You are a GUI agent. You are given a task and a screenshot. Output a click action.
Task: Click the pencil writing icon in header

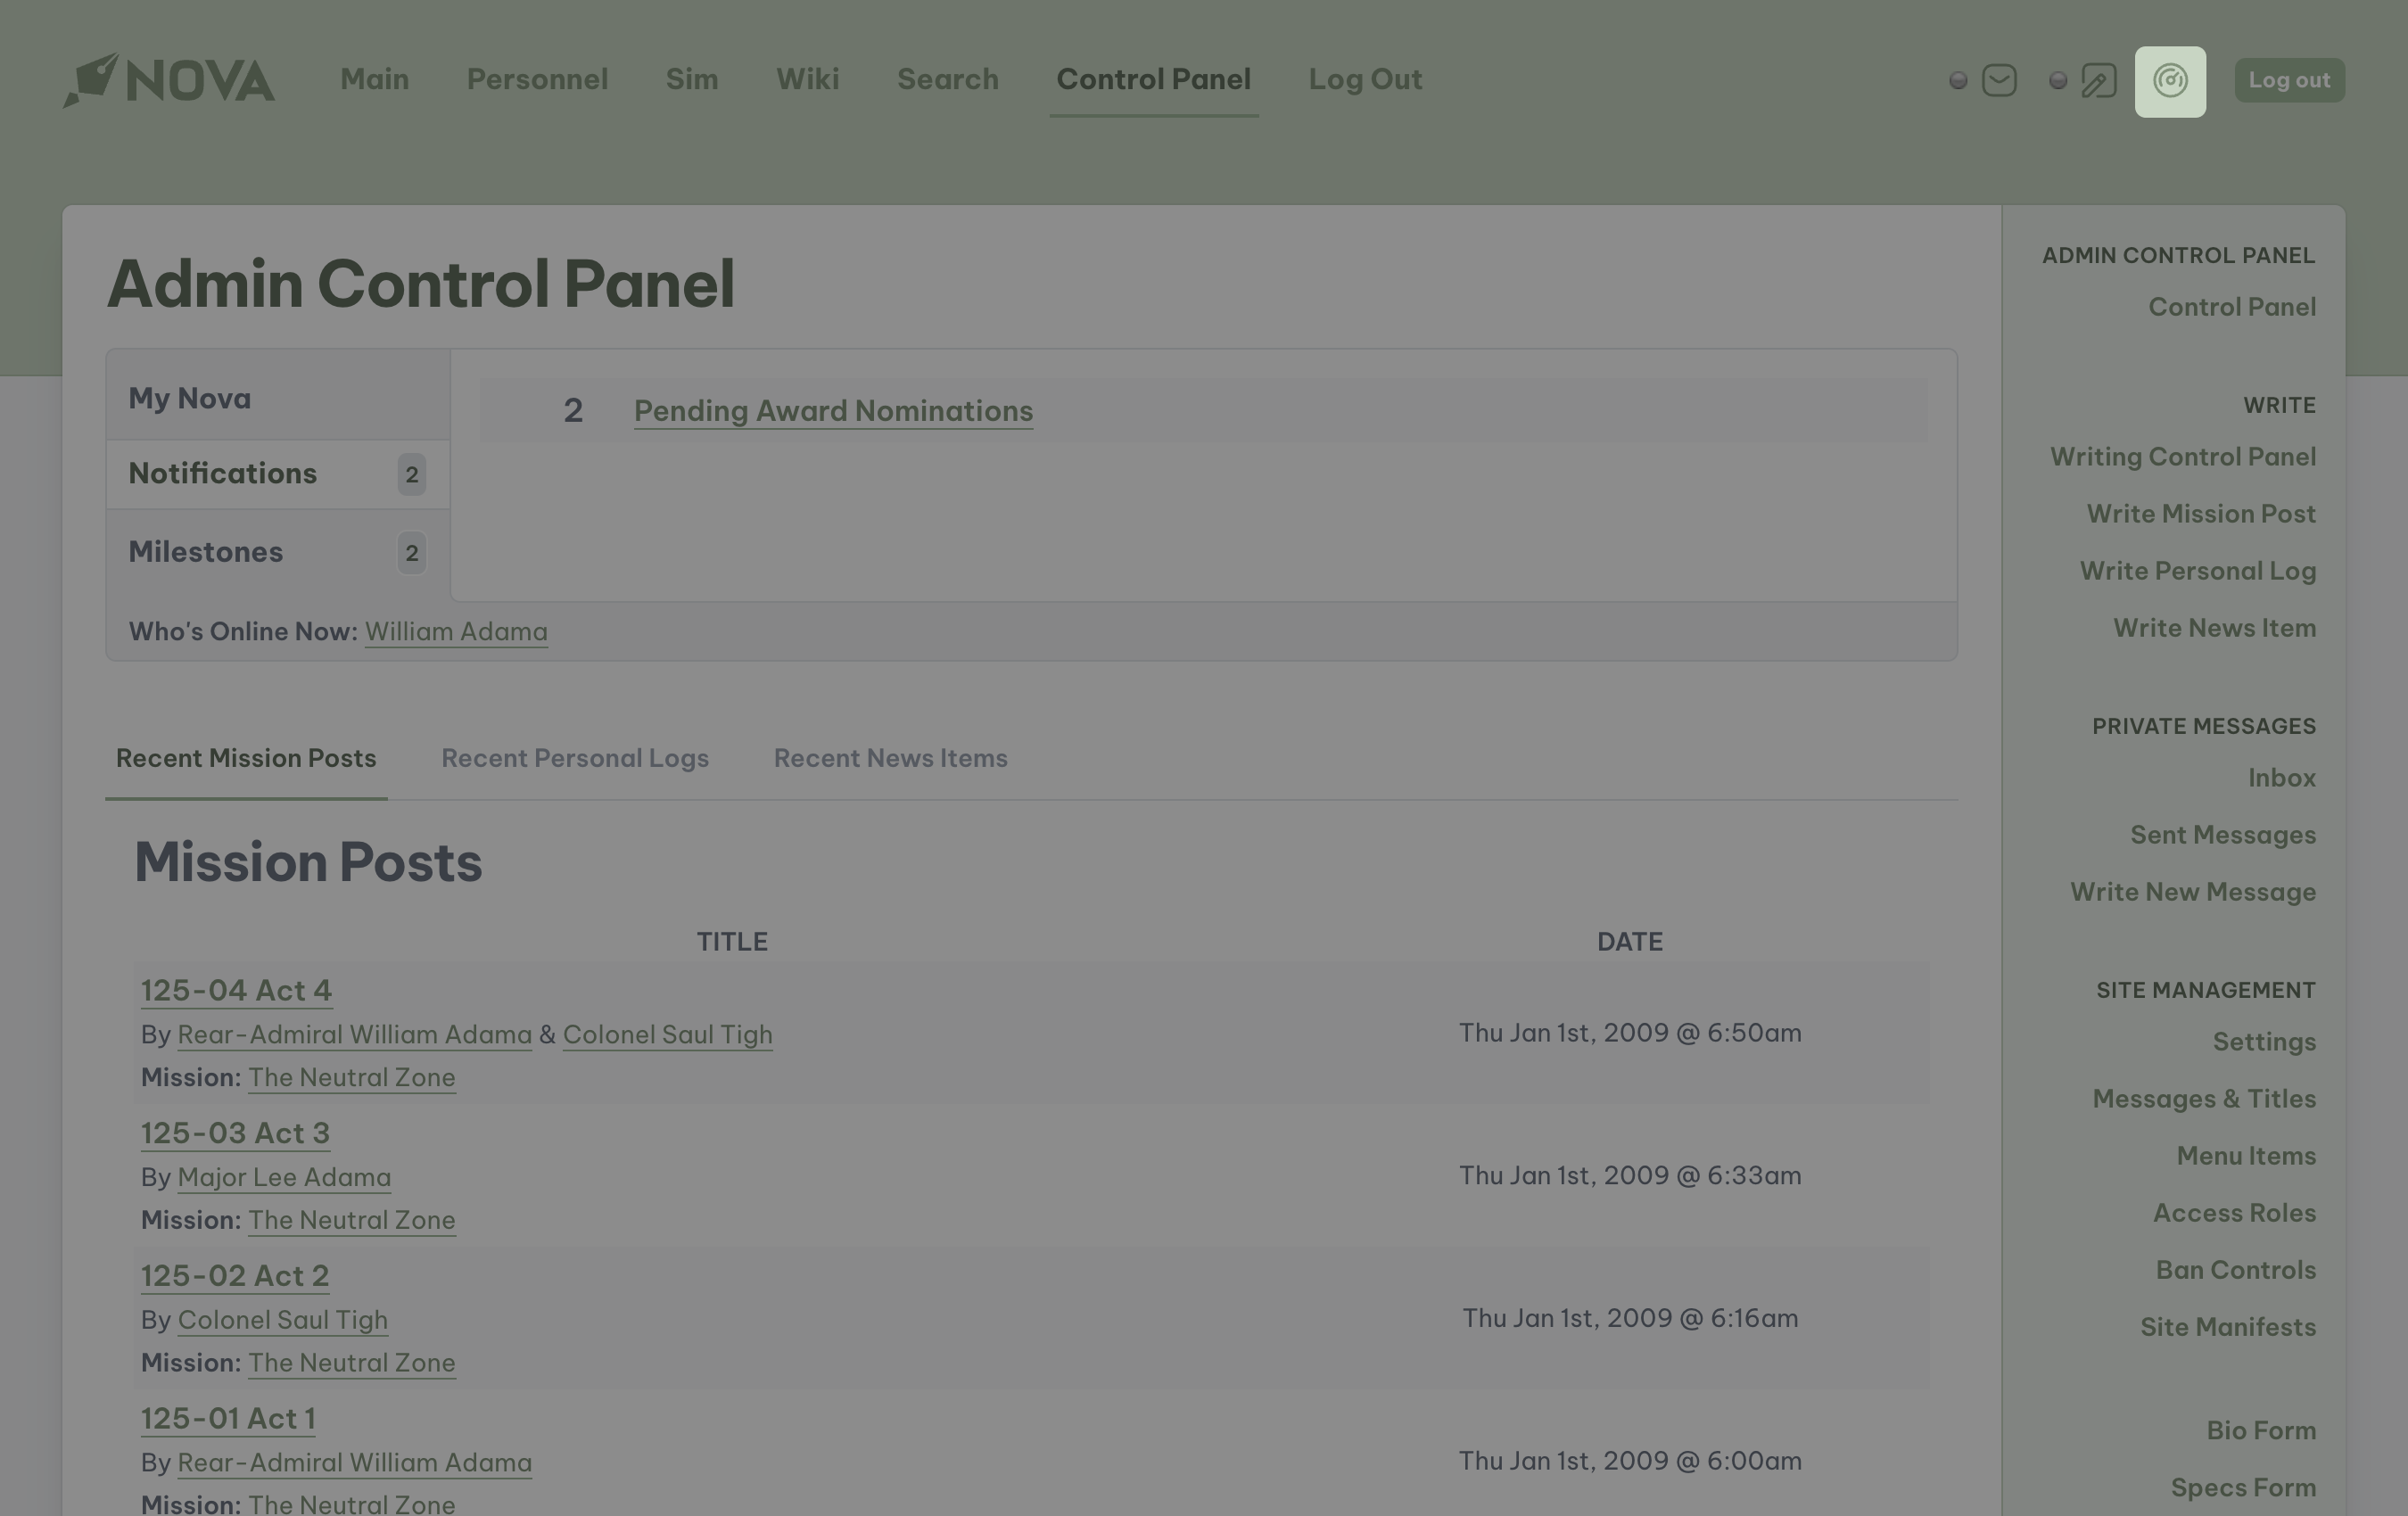pyautogui.click(x=2098, y=80)
